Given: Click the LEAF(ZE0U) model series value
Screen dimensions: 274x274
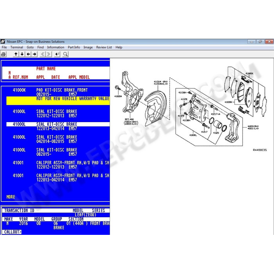Looking at the screenshot, I should (86, 215).
